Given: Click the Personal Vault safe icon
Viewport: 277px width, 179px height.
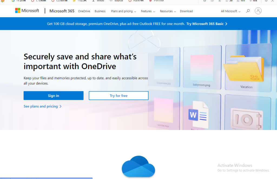Looking at the screenshot, I should click(246, 119).
